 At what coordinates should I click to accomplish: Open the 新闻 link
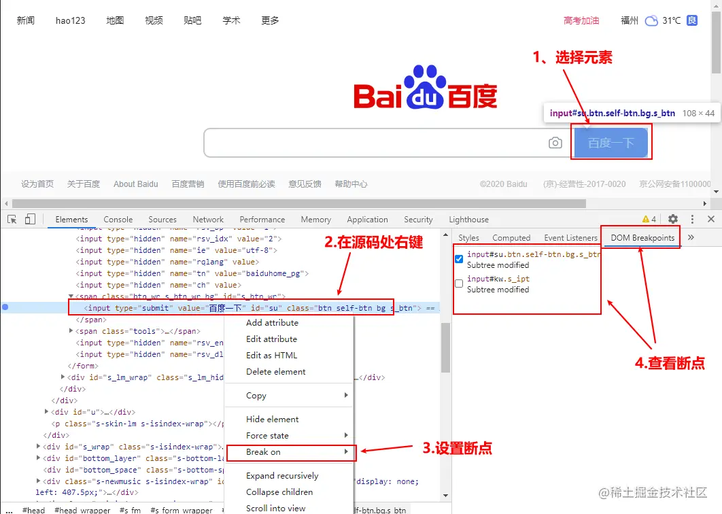click(x=26, y=20)
